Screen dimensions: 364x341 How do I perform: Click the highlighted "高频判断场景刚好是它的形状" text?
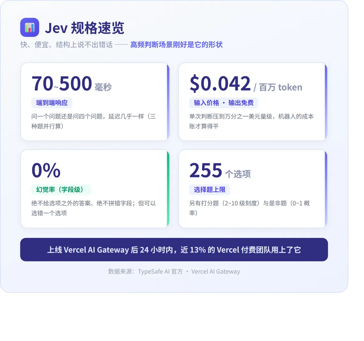point(176,45)
